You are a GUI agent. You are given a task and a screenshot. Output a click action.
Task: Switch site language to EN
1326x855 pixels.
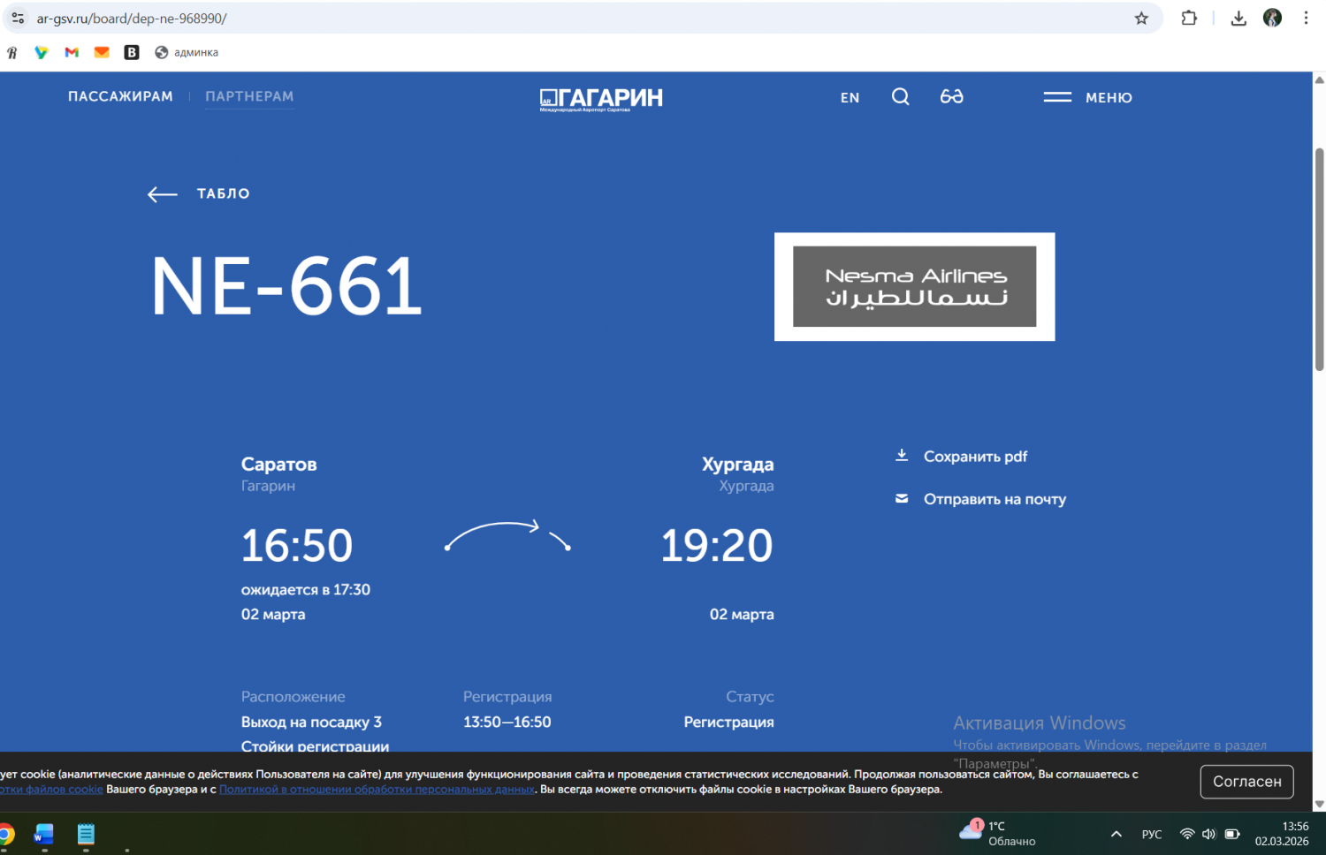850,98
